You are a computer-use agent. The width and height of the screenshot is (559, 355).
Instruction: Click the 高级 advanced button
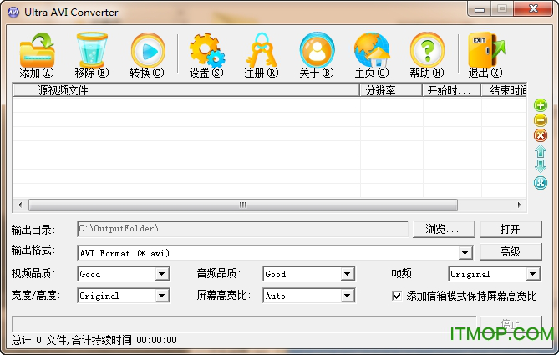(511, 252)
